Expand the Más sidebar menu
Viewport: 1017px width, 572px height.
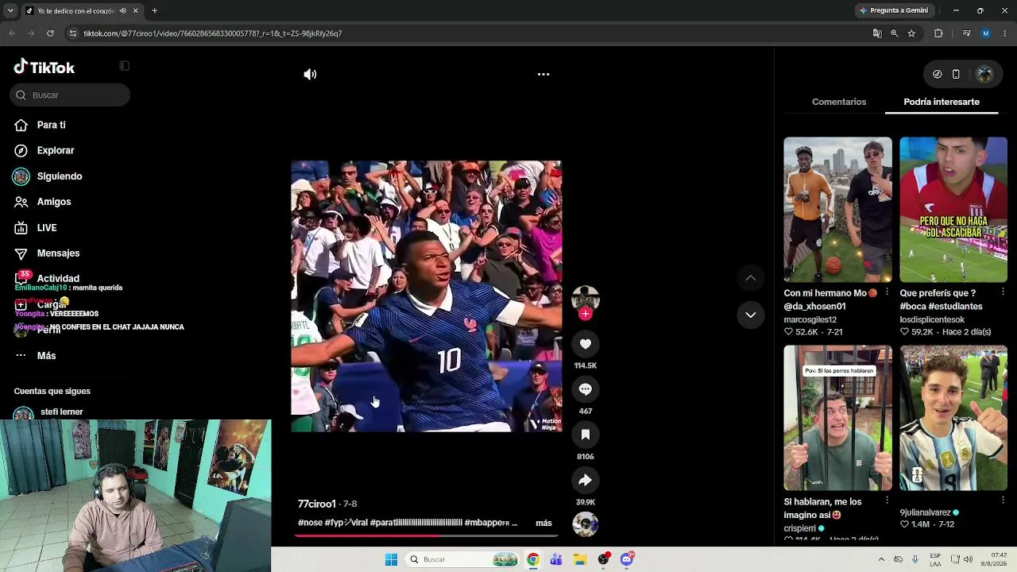tap(46, 356)
